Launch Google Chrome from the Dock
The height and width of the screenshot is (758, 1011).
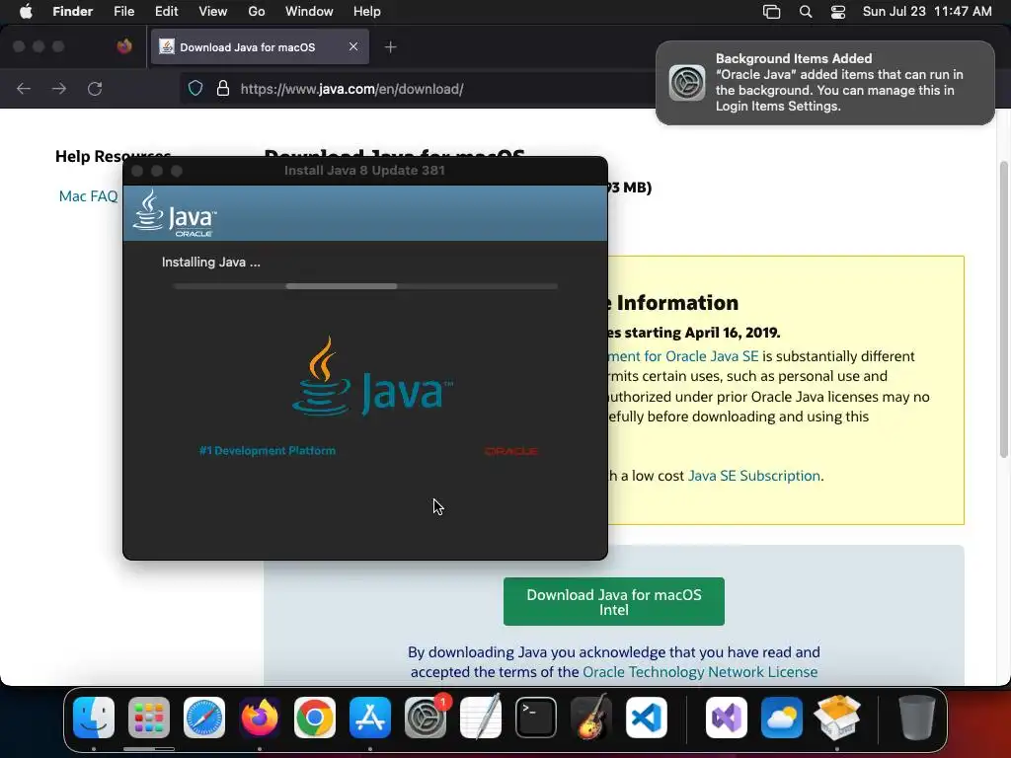[315, 718]
